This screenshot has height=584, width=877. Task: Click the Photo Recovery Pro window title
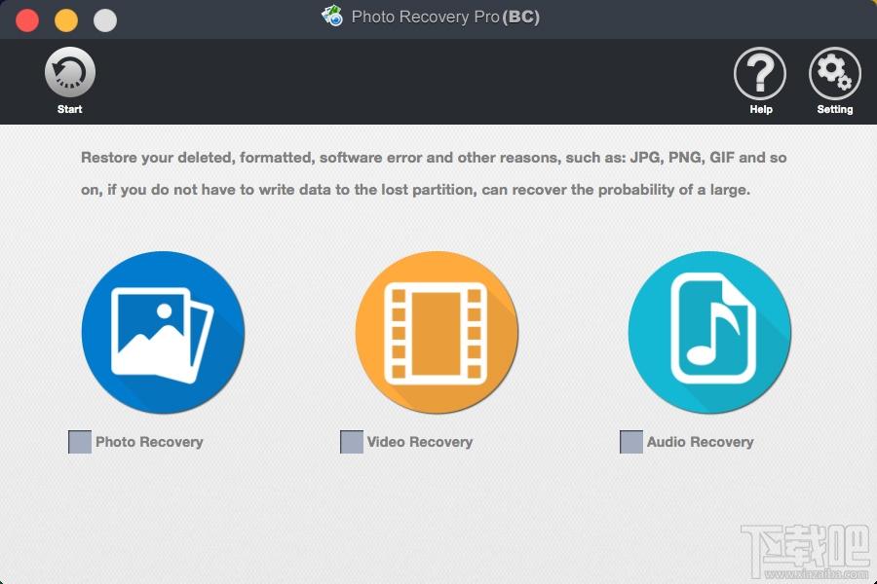(x=445, y=17)
